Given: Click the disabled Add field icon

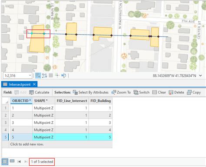Looking at the screenshot, I should coord(17,93).
